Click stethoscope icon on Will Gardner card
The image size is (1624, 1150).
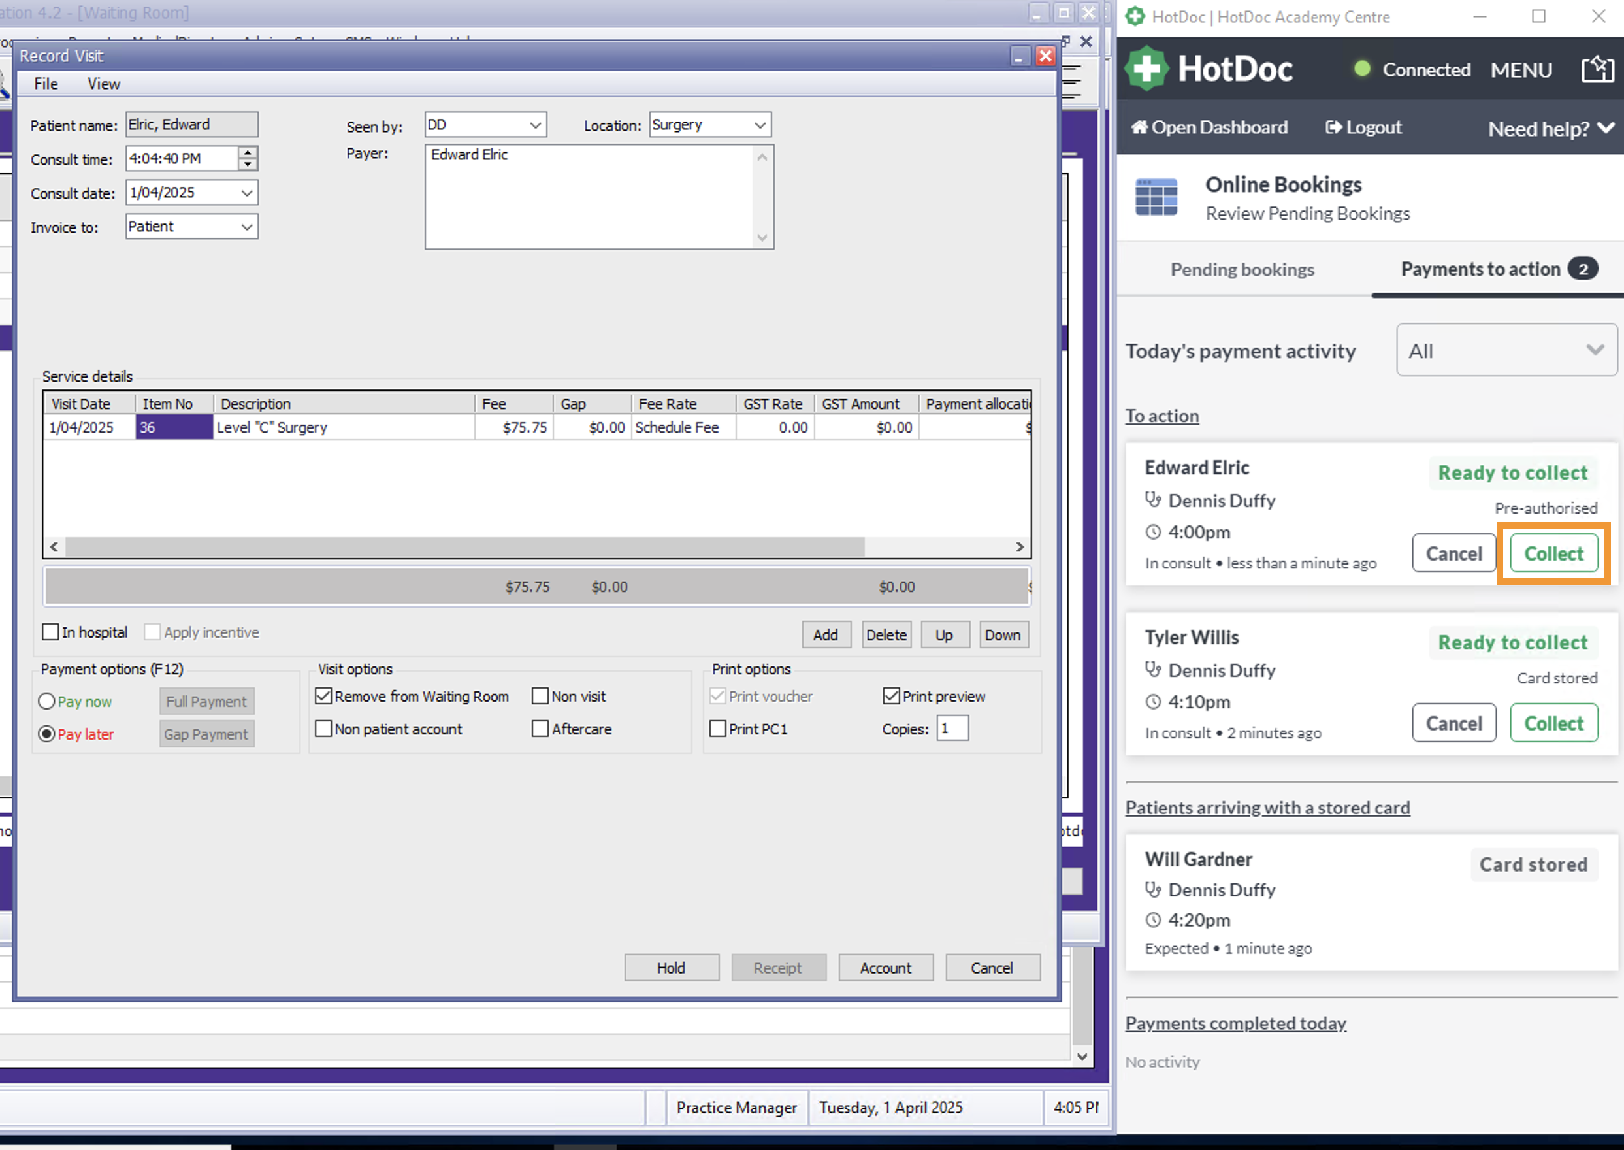(1153, 889)
